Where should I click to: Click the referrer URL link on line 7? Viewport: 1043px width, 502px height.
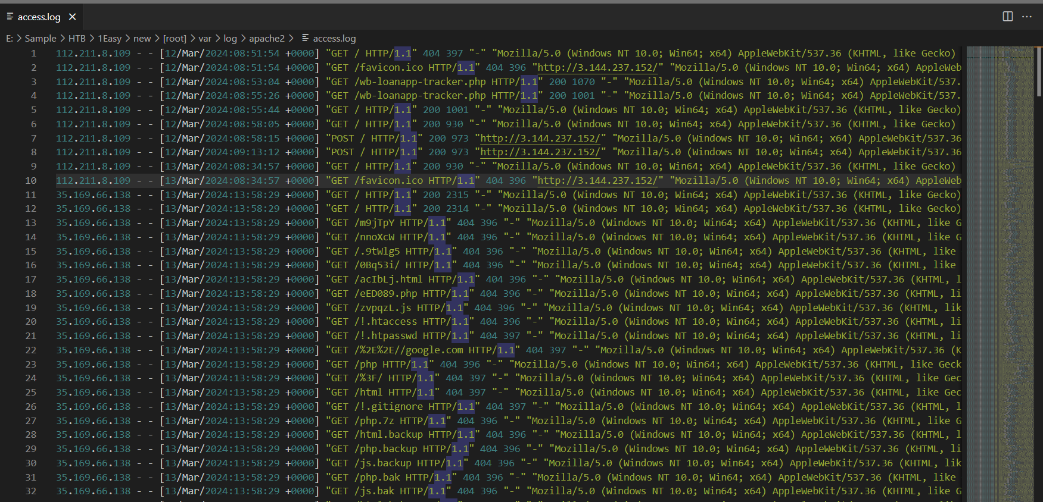(543, 139)
